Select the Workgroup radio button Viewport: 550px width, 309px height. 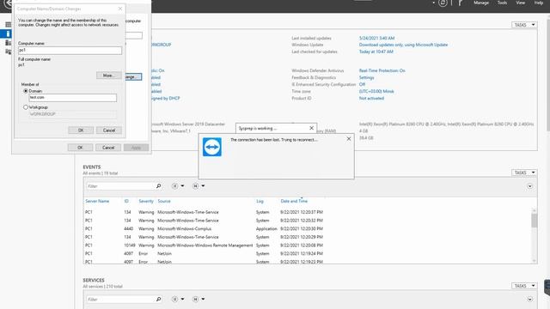tap(26, 107)
